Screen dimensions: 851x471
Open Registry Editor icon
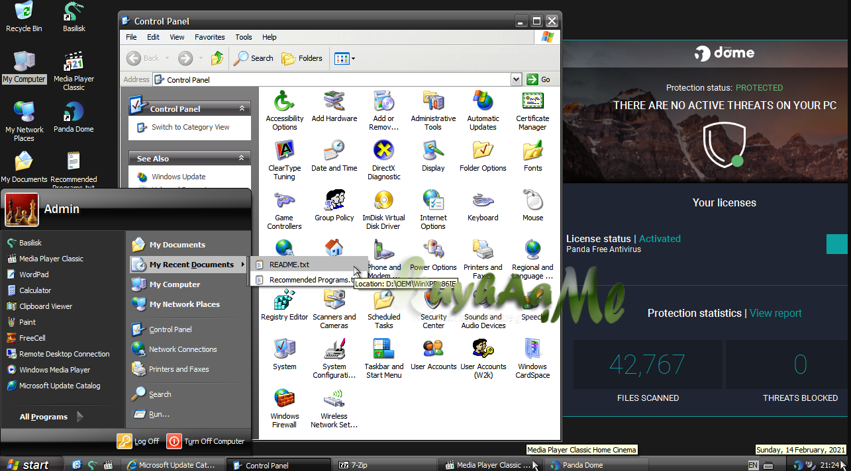click(x=285, y=305)
